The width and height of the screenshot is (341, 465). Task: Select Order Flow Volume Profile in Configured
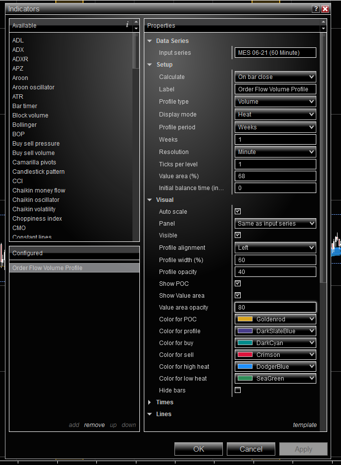point(74,268)
